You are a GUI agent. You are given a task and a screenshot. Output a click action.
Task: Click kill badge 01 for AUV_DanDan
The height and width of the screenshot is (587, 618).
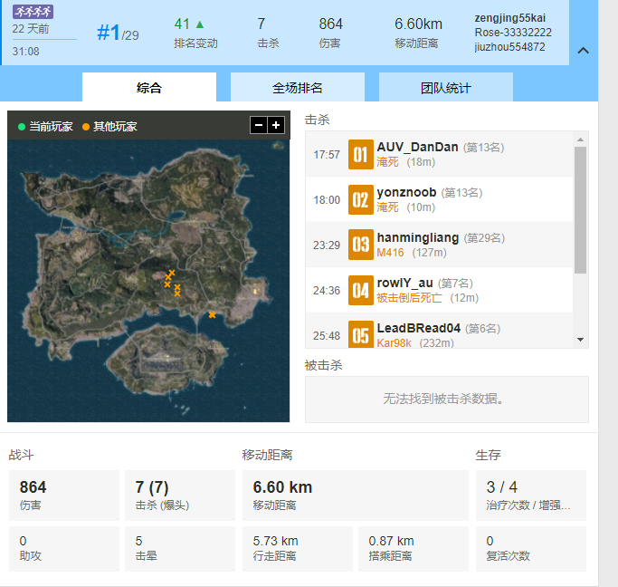(x=361, y=154)
